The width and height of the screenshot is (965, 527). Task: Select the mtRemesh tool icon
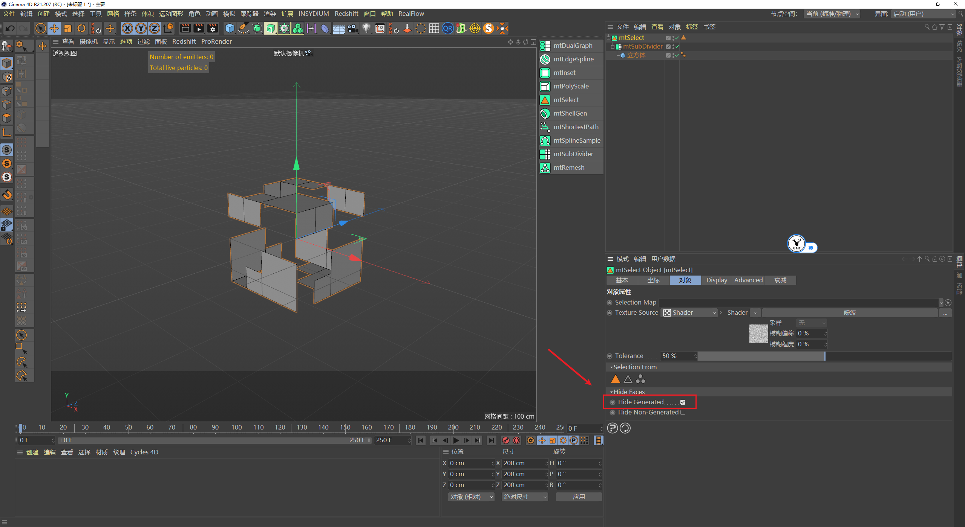click(545, 168)
